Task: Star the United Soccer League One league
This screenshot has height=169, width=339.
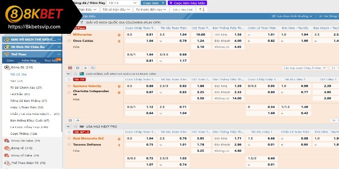Action: pyautogui.click(x=75, y=74)
